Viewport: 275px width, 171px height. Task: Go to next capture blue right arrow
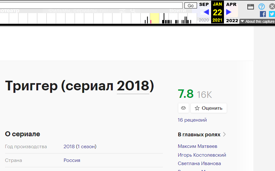pos(229,12)
